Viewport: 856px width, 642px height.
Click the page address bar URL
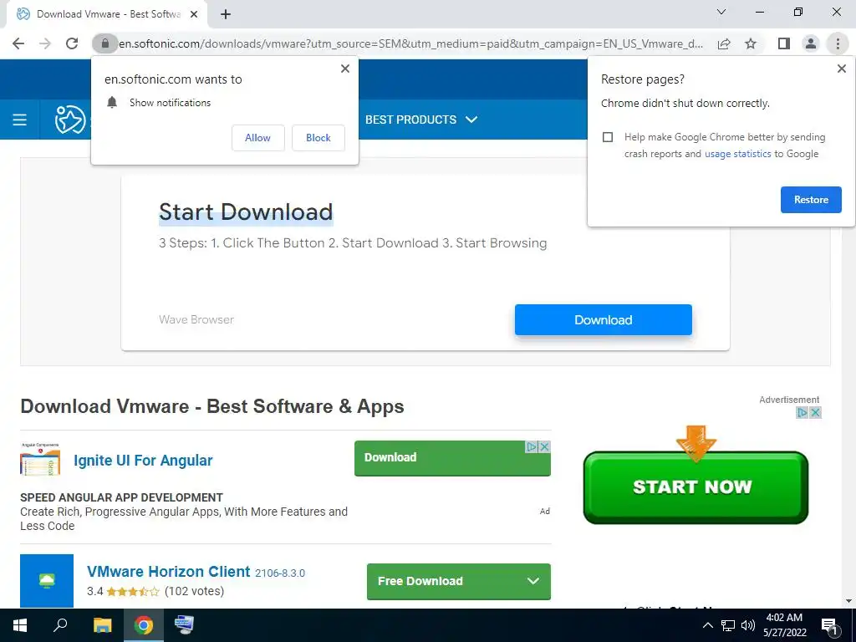coord(410,43)
